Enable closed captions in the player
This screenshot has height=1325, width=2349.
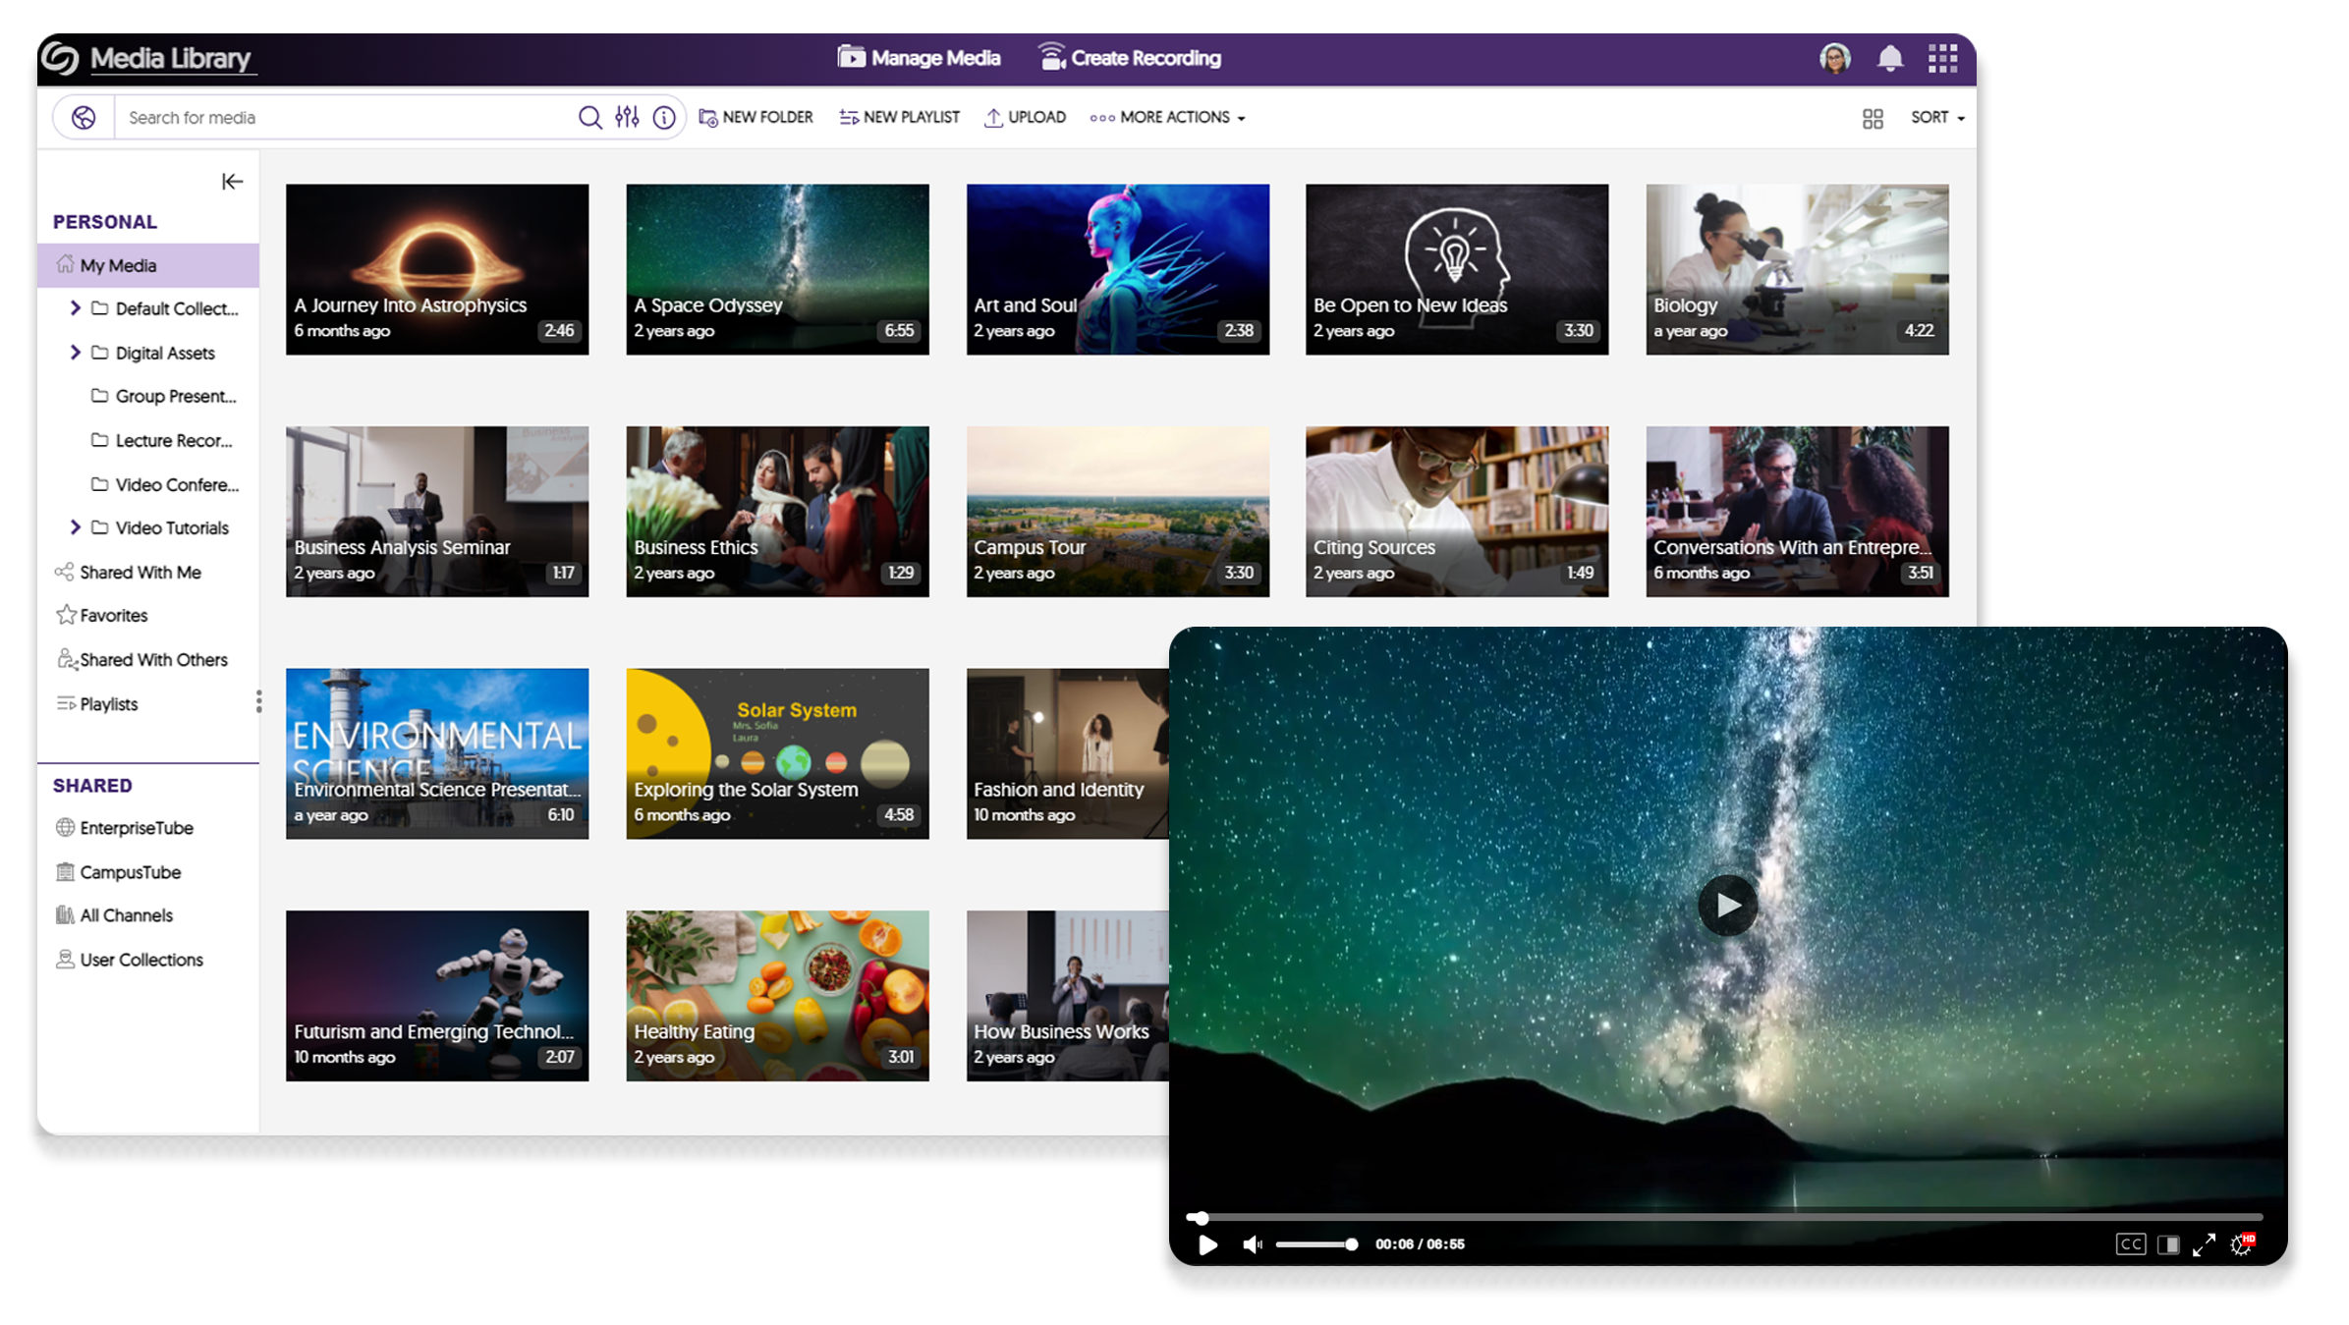2130,1244
